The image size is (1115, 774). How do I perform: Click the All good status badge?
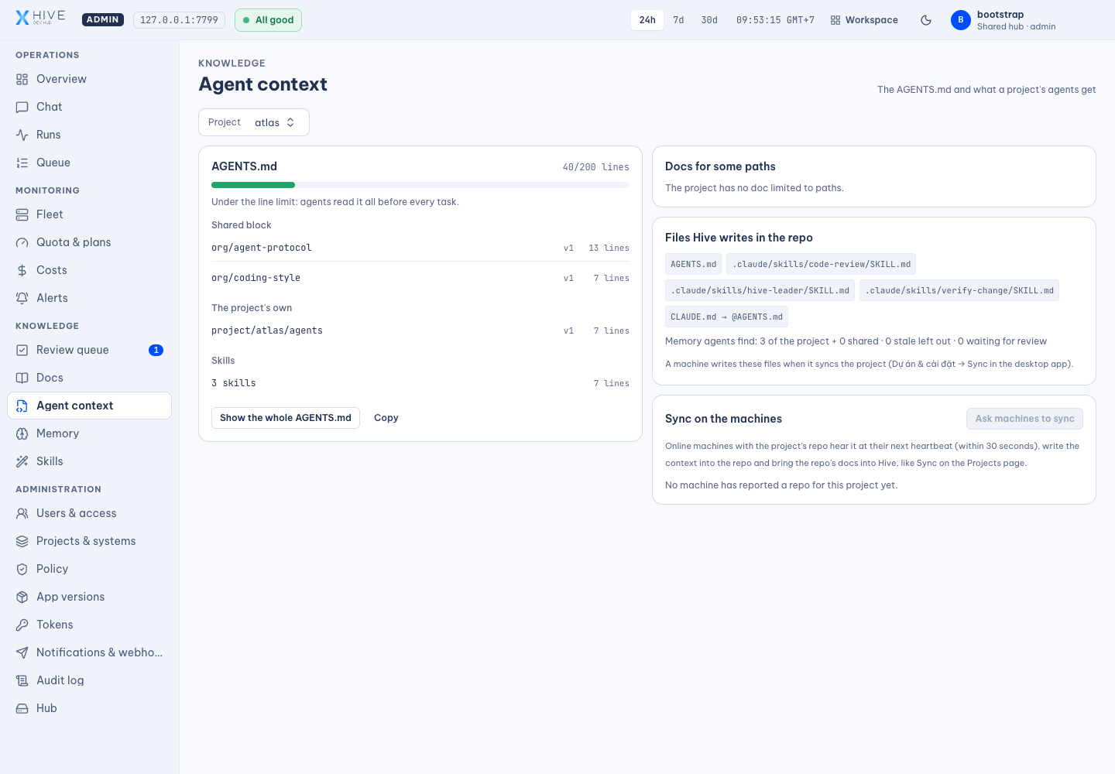(x=269, y=20)
